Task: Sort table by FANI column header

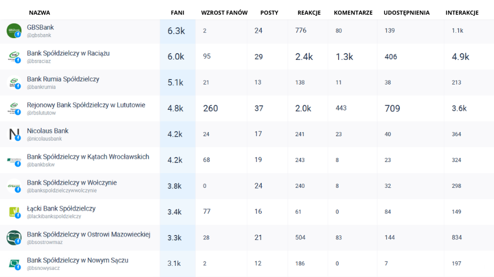Action: [177, 12]
